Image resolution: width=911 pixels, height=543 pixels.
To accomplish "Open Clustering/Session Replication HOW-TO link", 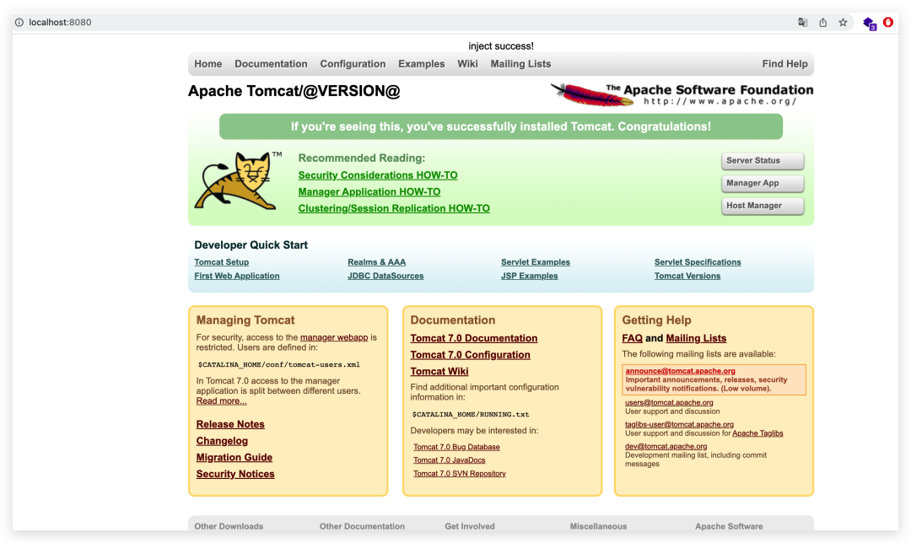I will tap(394, 208).
